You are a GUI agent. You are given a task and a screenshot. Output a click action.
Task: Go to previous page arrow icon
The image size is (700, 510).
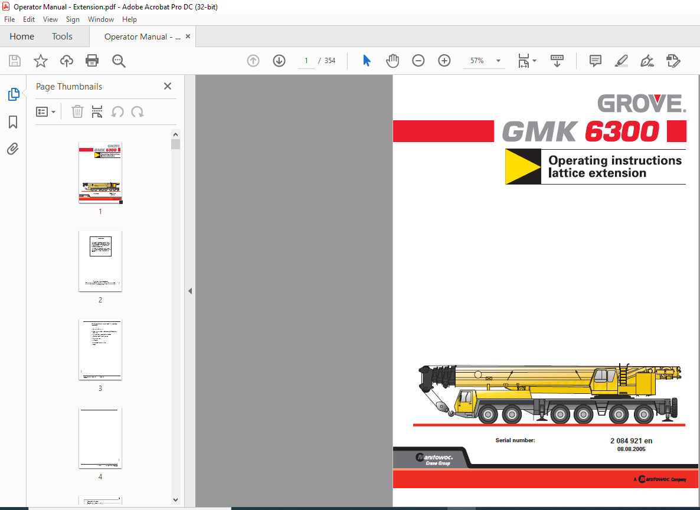click(253, 61)
